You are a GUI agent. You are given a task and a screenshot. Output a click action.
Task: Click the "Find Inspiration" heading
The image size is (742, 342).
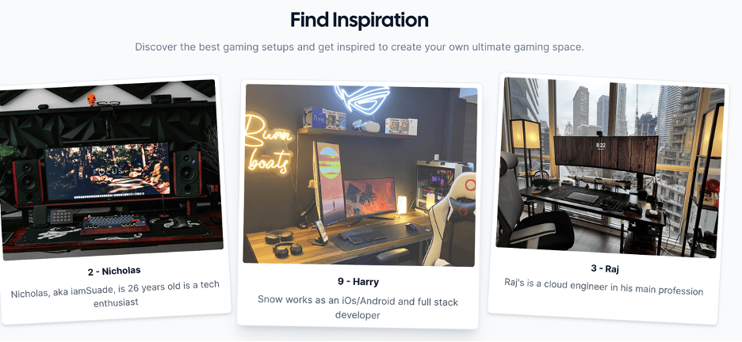point(359,21)
